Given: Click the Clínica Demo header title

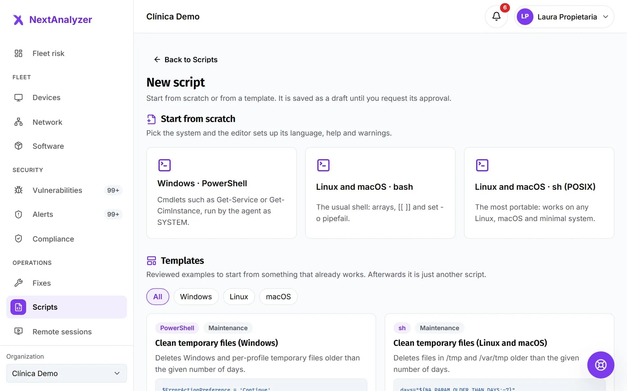Looking at the screenshot, I should (x=173, y=17).
